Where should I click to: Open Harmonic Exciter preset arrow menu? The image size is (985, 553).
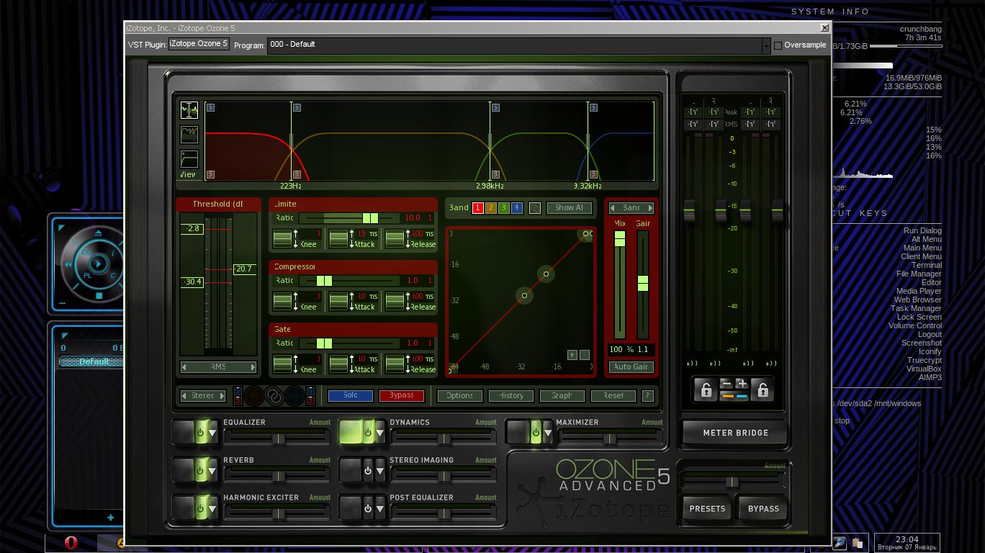212,508
